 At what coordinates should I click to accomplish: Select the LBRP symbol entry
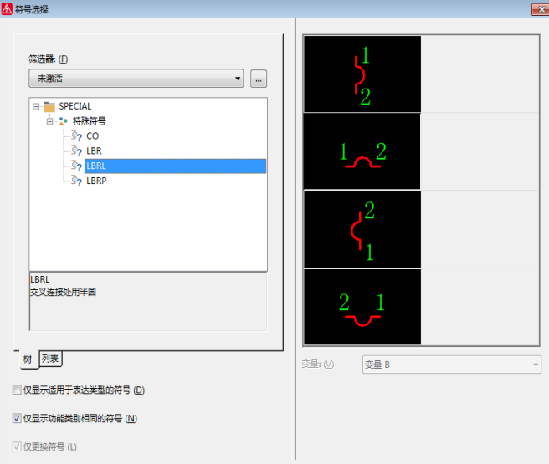(x=96, y=181)
